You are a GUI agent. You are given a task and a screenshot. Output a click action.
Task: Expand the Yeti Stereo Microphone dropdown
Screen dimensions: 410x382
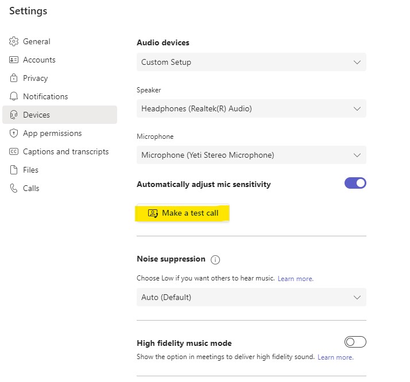point(252,155)
